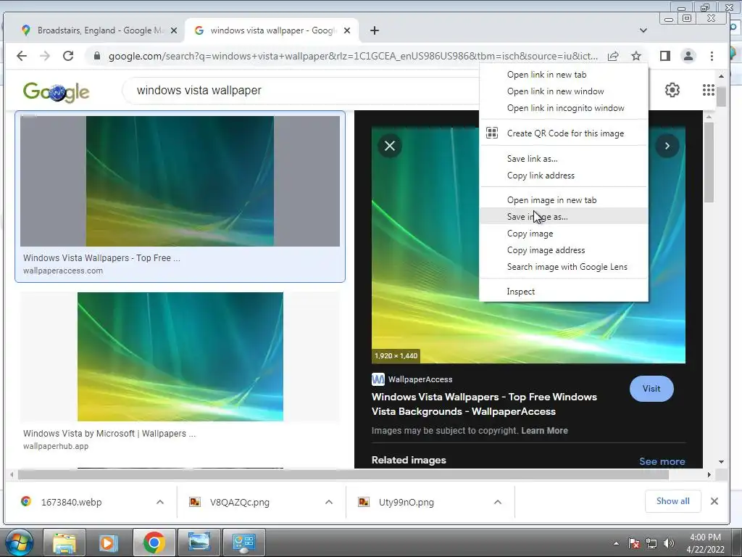
Task: Select Open link in incognito window
Action: [564, 108]
